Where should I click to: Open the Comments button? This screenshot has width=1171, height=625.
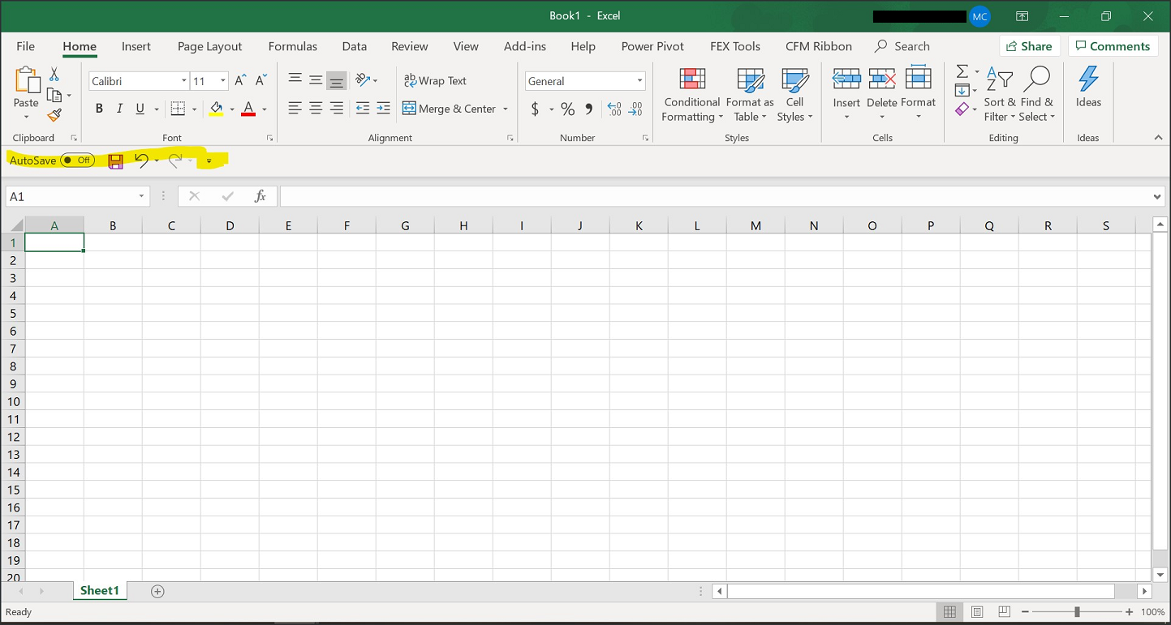(1113, 46)
